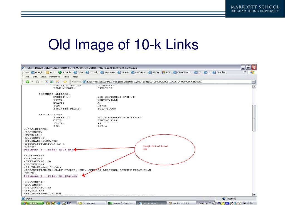Viewport: 285px width, 214px height.
Task: Click the grey Forward navigation arrow
Action: pos(38,82)
